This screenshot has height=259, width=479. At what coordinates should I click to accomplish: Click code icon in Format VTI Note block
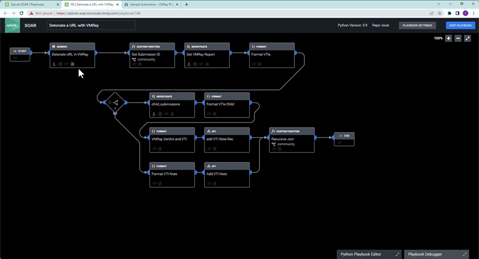tap(154, 183)
